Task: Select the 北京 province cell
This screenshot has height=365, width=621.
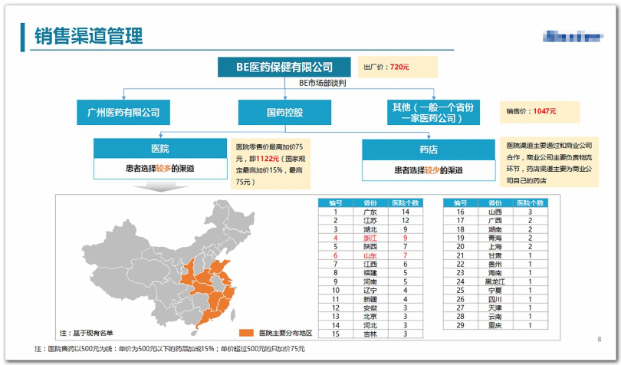Action: [x=370, y=317]
